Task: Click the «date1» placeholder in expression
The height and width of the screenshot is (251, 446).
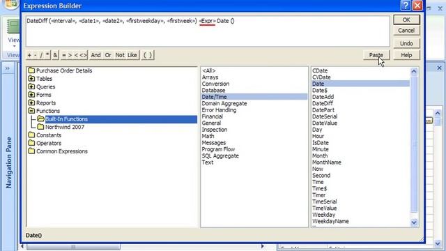Action: point(89,21)
